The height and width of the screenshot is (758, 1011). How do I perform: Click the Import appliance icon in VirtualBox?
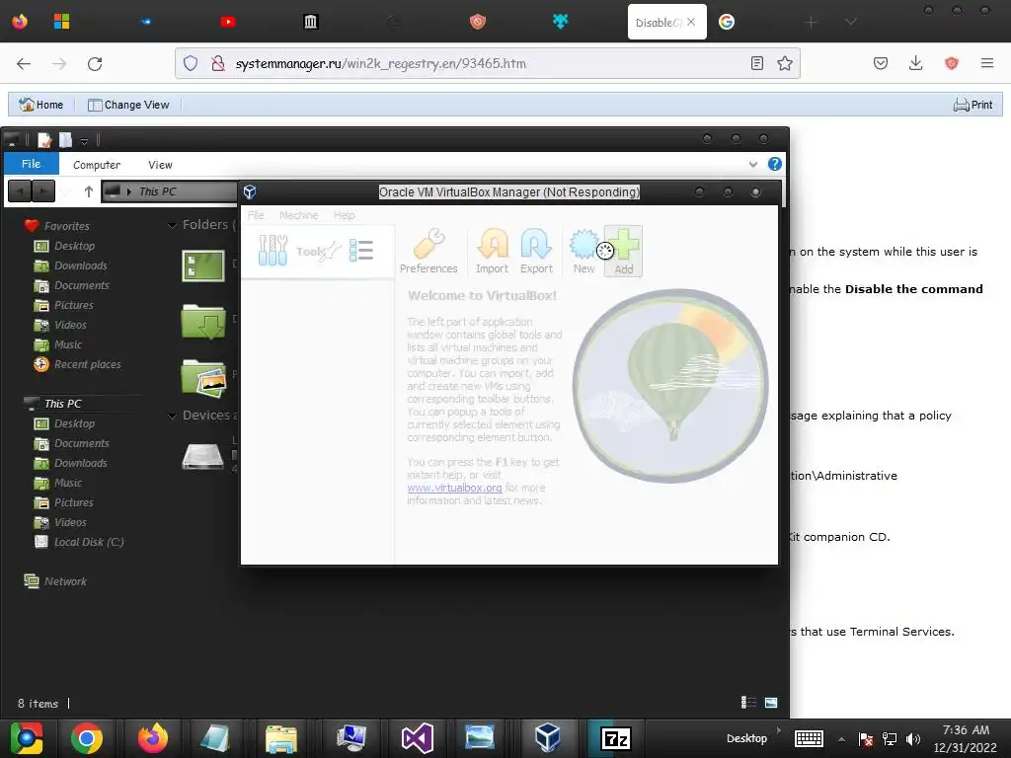point(492,252)
